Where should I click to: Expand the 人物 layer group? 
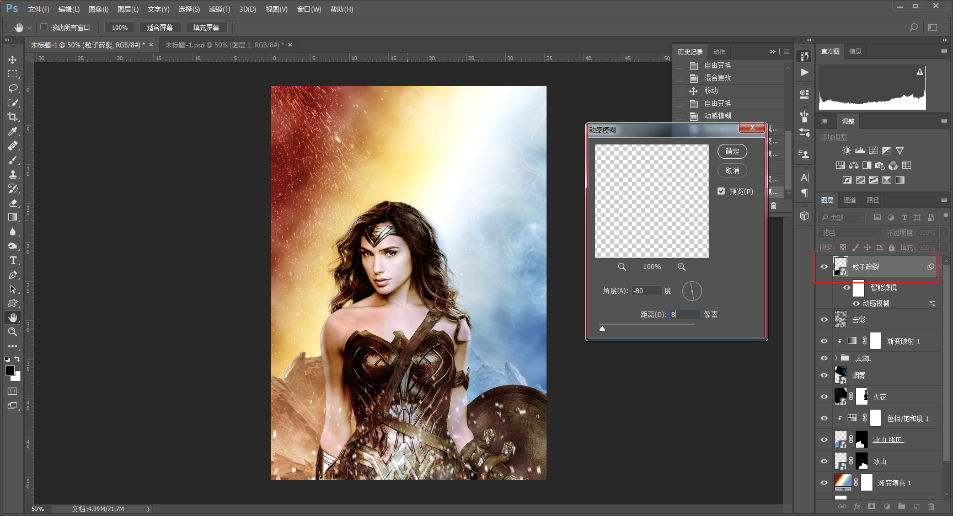836,358
